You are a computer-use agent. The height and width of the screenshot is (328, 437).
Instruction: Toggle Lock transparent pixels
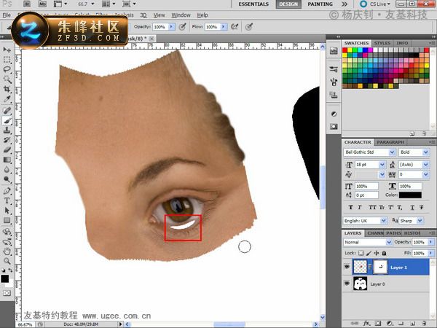[361, 253]
